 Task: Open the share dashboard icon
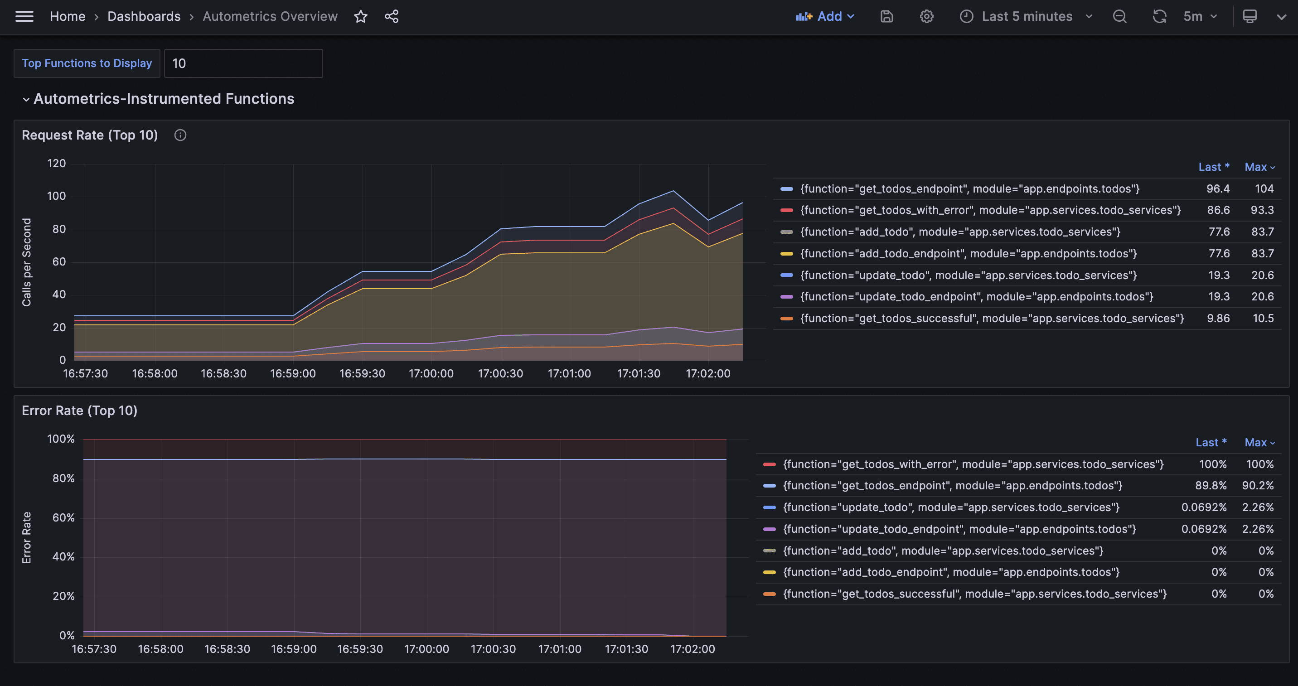[392, 17]
